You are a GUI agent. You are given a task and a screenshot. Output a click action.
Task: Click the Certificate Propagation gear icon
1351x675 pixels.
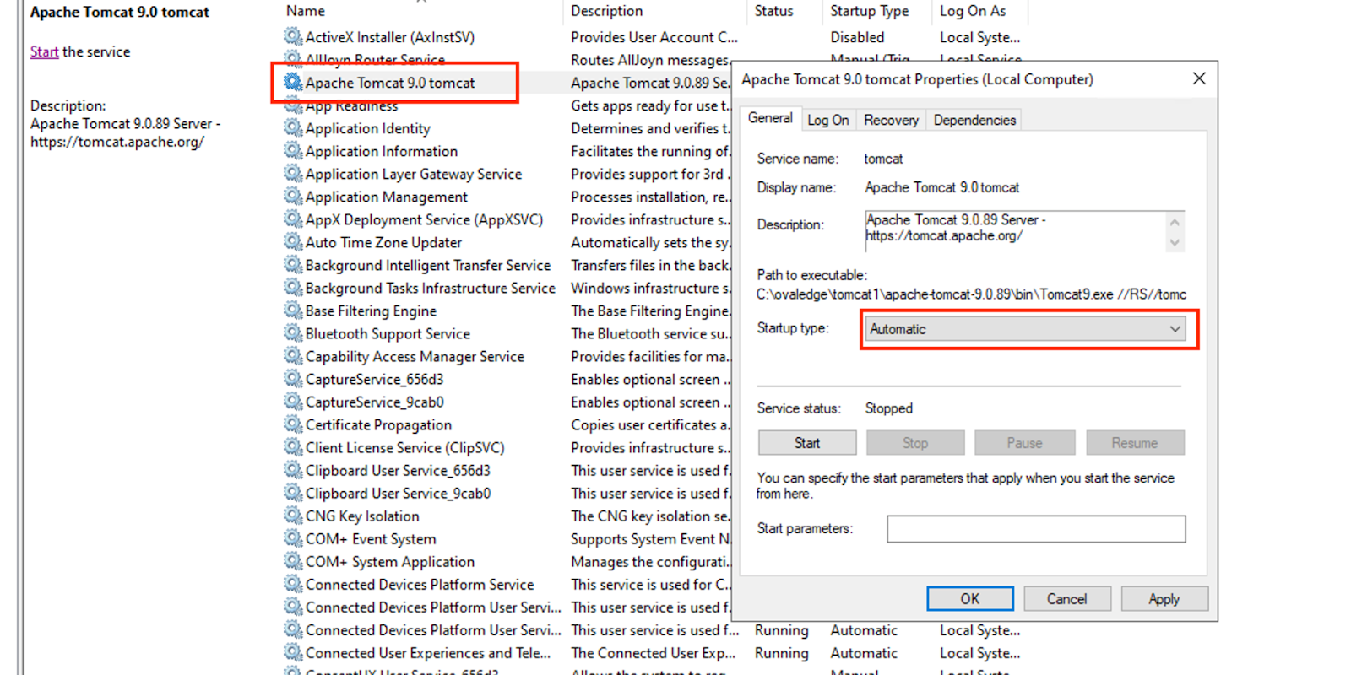pos(293,424)
